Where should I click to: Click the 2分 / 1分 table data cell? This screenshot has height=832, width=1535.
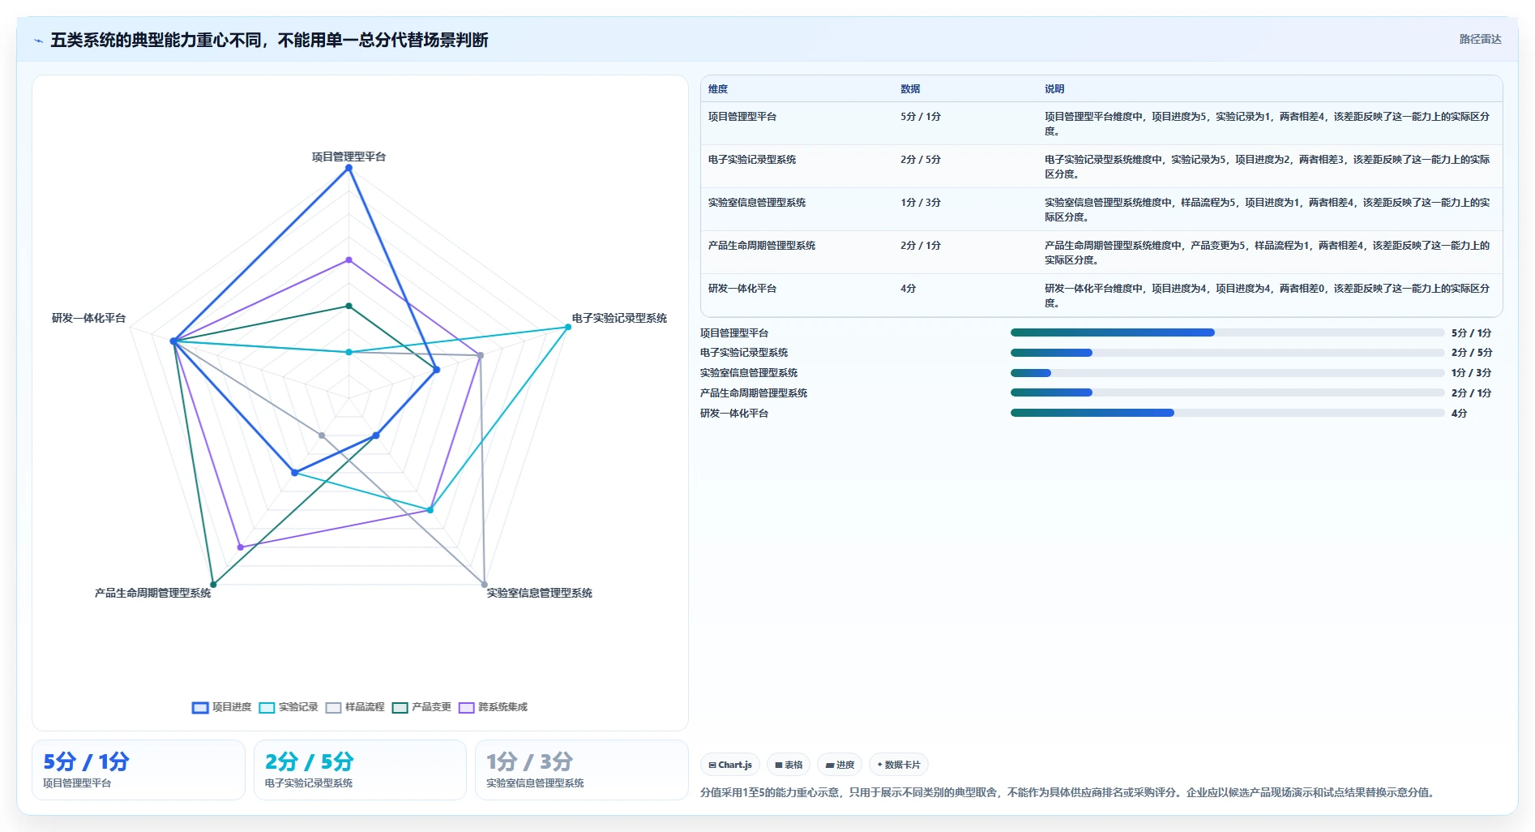pyautogui.click(x=921, y=246)
